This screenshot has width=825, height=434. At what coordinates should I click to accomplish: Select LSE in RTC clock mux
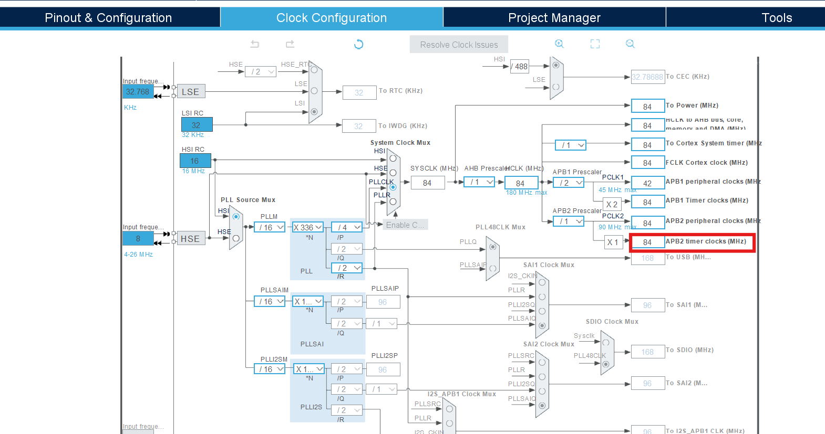point(314,91)
